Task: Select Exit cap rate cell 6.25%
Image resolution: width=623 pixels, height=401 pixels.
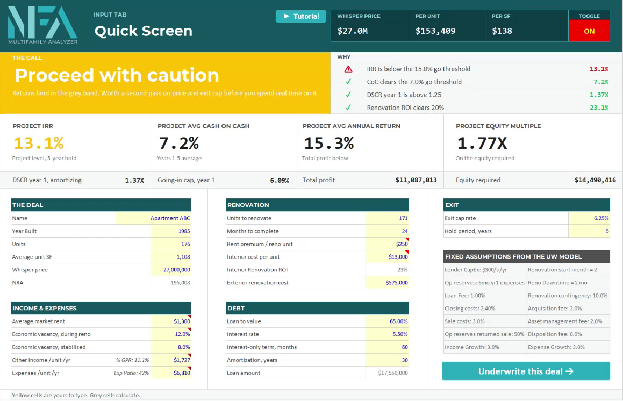Action: coord(589,218)
